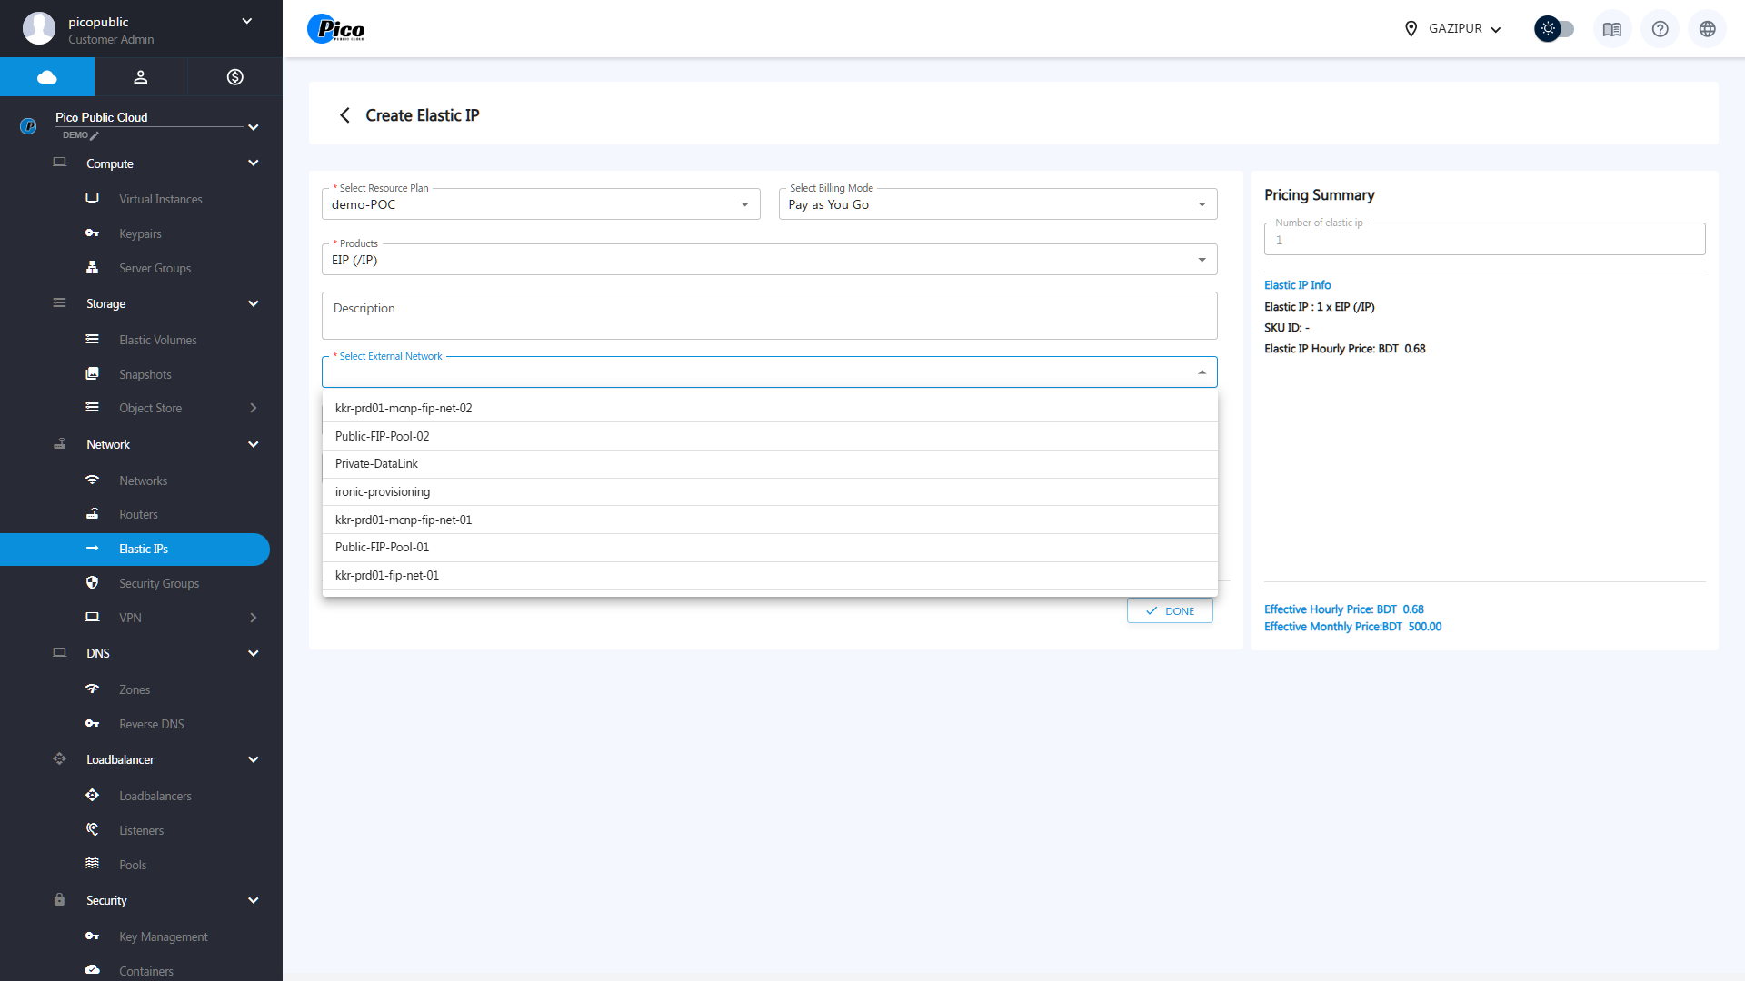
Task: Expand the Products EIP dropdown
Action: (x=769, y=260)
